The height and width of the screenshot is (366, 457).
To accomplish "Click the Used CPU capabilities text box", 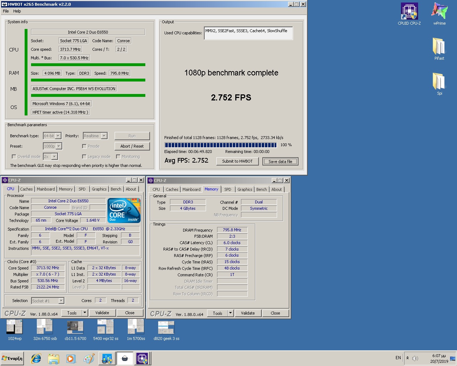I will [x=248, y=33].
